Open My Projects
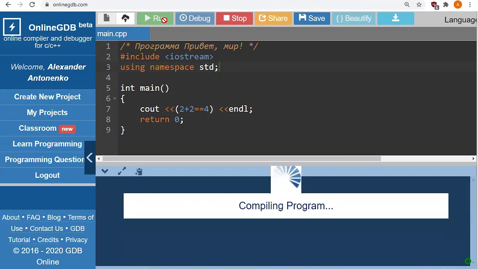Screen dimensions: 478x269 coord(47,112)
